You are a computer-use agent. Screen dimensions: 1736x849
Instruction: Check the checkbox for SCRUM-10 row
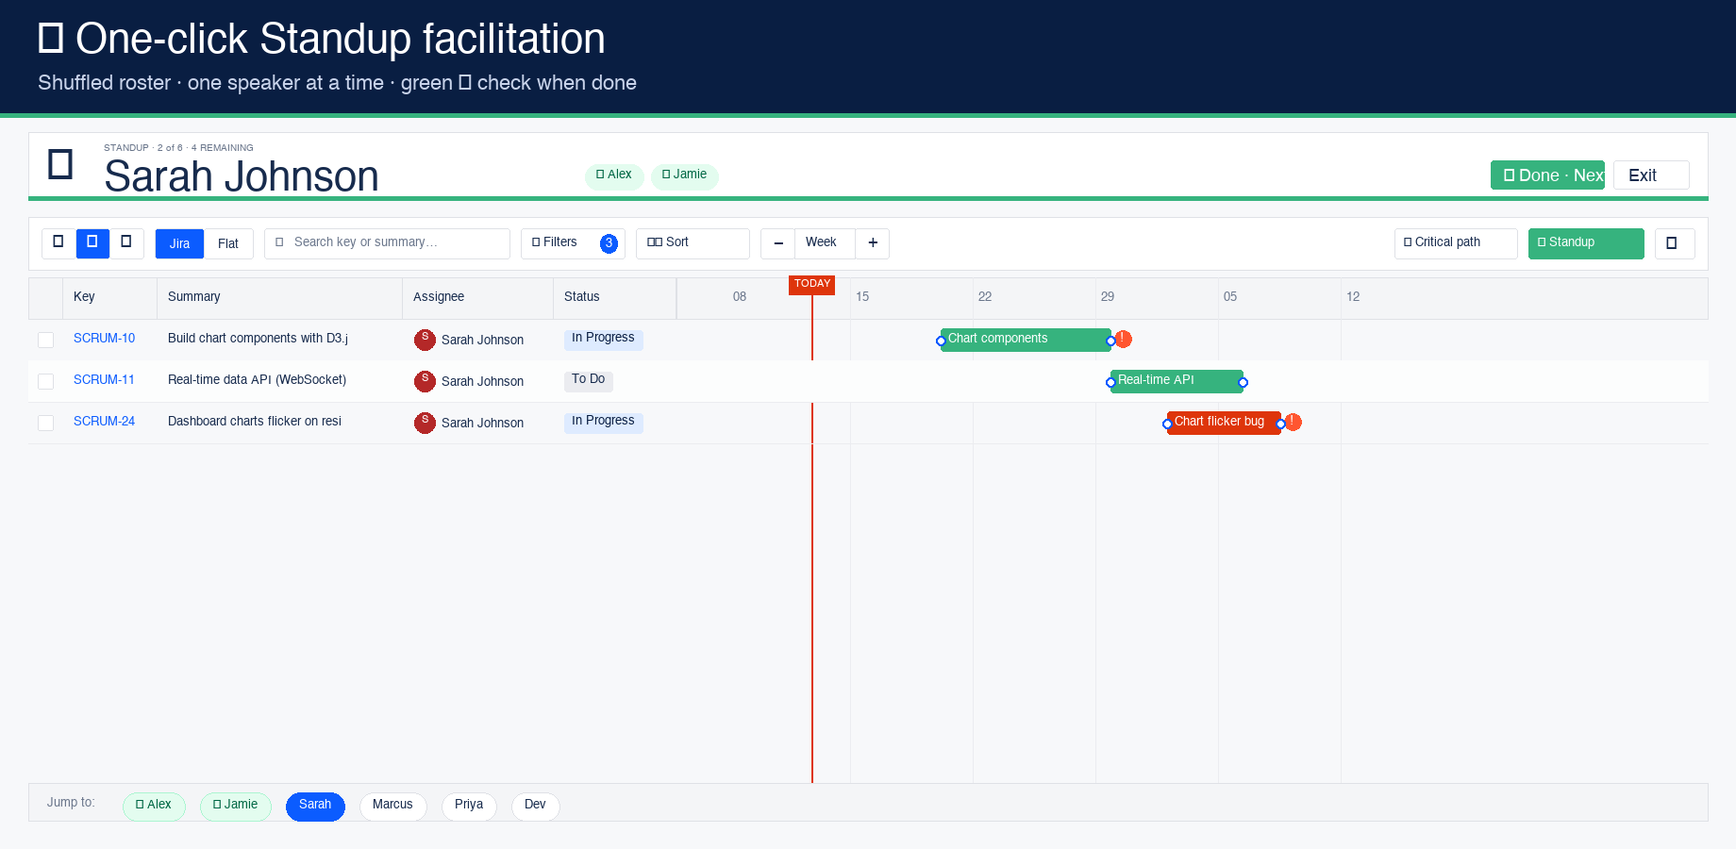pos(45,340)
